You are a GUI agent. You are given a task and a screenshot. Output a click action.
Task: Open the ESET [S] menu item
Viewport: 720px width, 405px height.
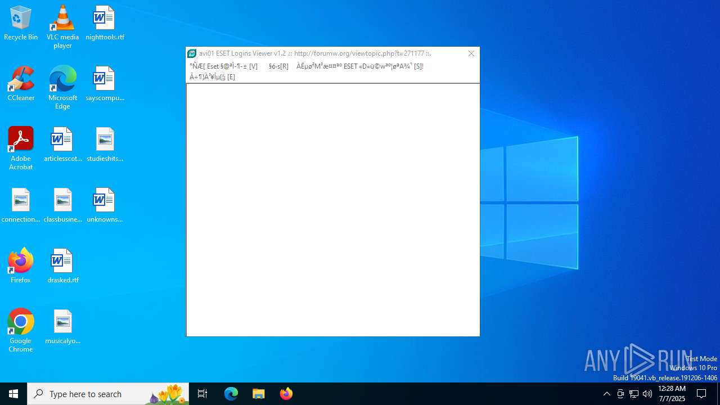click(x=360, y=66)
